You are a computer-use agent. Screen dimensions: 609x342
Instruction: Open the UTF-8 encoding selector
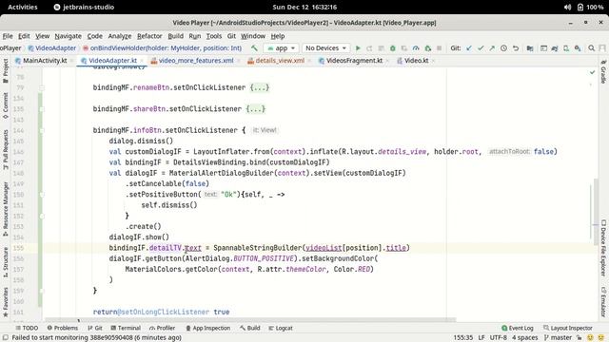[x=498, y=338]
